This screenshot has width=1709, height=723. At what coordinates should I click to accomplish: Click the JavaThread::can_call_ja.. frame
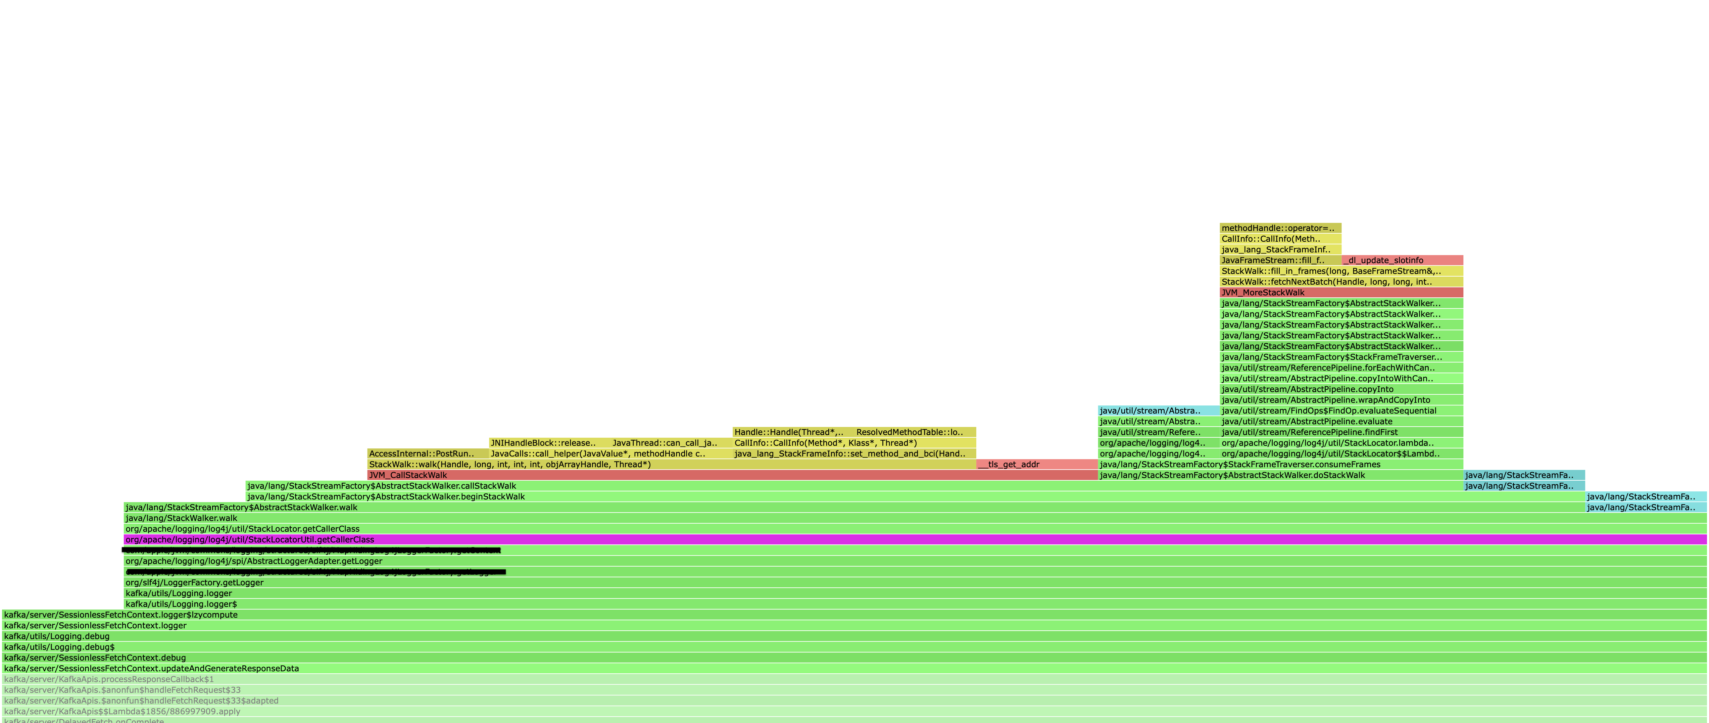(x=671, y=442)
